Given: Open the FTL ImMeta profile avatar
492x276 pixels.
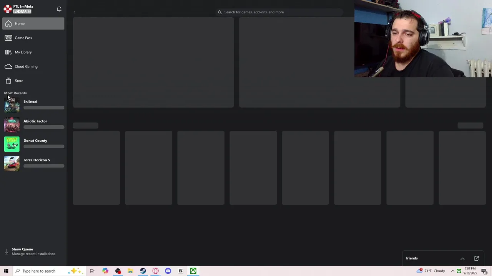Looking at the screenshot, I should [8, 9].
